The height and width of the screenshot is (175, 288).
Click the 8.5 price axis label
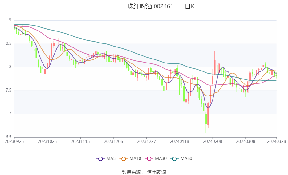9,43
